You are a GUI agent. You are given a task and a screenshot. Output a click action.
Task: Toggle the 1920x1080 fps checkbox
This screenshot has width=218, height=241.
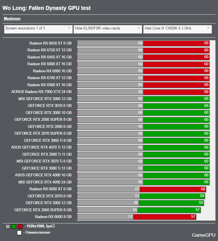pyautogui.click(x=53, y=226)
